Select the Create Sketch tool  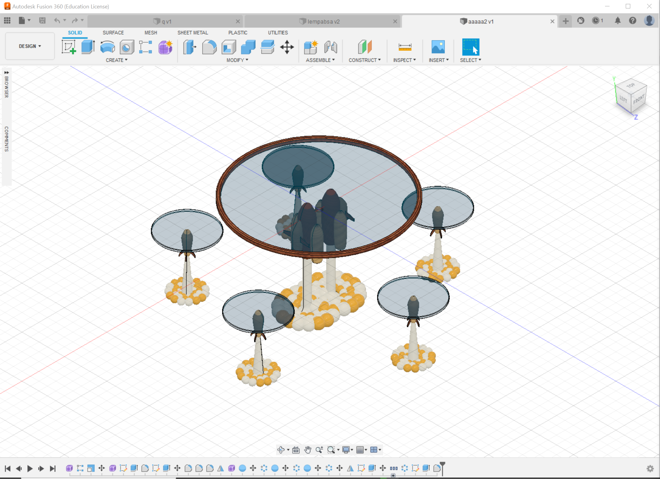click(x=69, y=47)
